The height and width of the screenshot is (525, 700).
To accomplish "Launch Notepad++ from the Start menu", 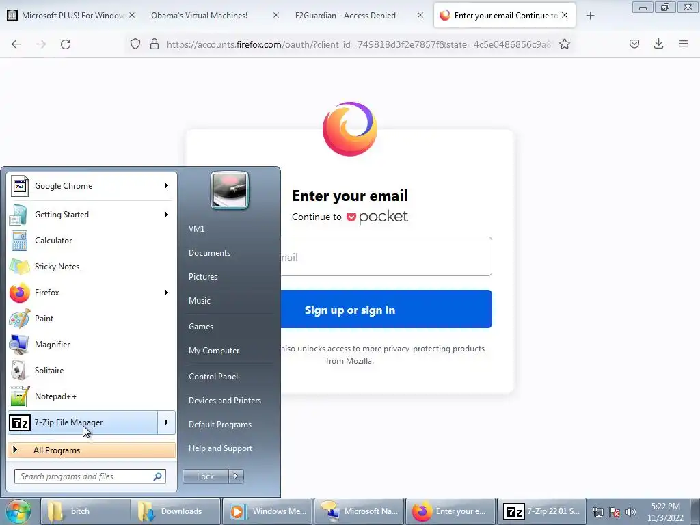I will (91, 396).
